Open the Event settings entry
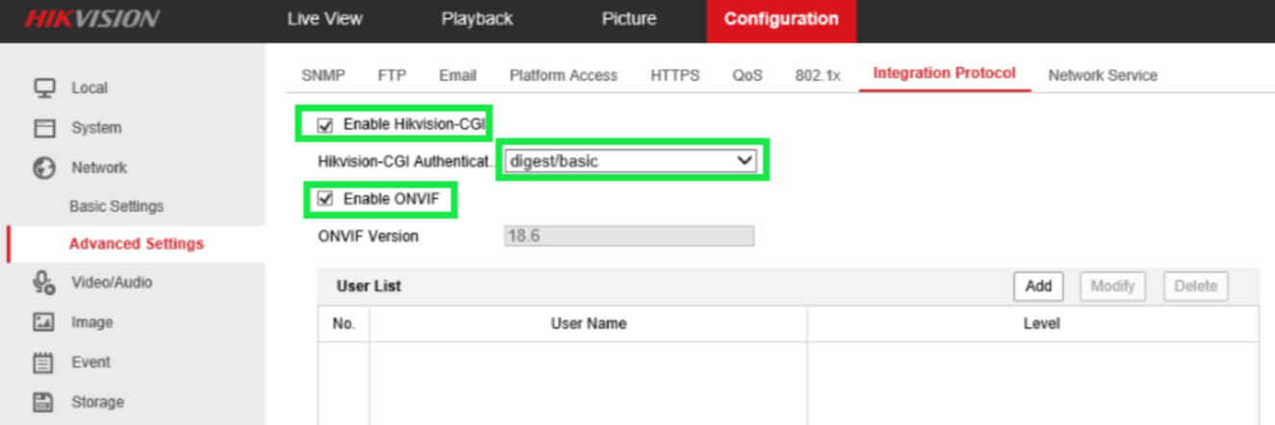 click(90, 362)
